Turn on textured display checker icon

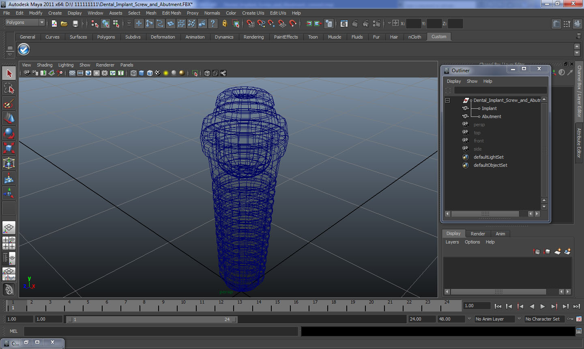(158, 73)
